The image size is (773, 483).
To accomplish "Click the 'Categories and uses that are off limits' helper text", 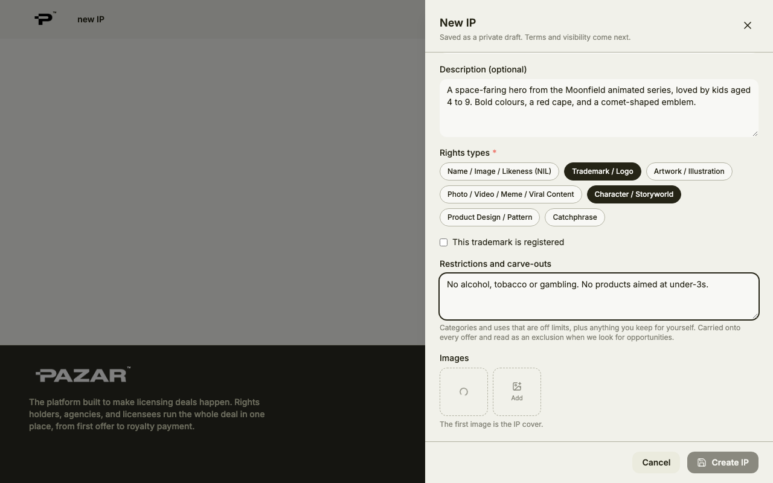I will click(x=590, y=333).
